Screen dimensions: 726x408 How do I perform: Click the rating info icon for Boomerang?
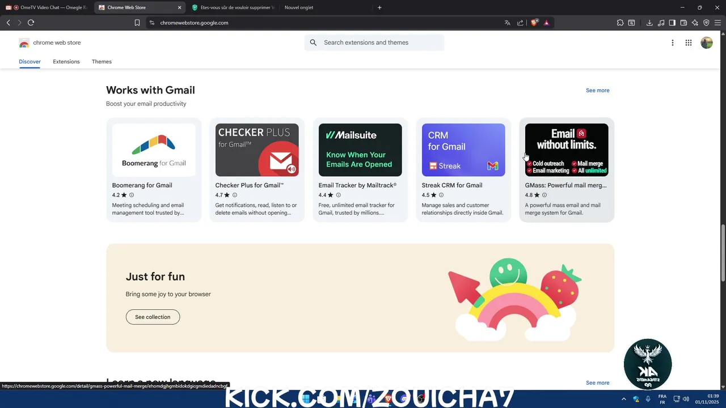tap(132, 195)
